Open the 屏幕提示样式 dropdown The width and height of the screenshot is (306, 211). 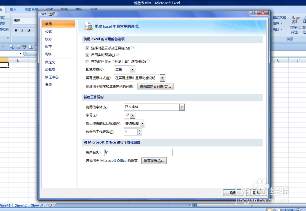pos(162,78)
